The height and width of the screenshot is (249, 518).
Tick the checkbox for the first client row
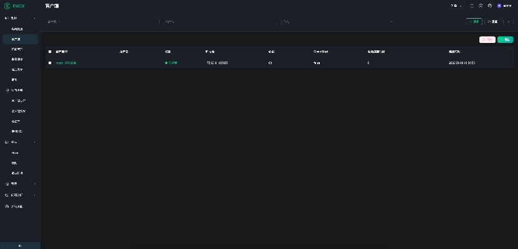click(50, 63)
